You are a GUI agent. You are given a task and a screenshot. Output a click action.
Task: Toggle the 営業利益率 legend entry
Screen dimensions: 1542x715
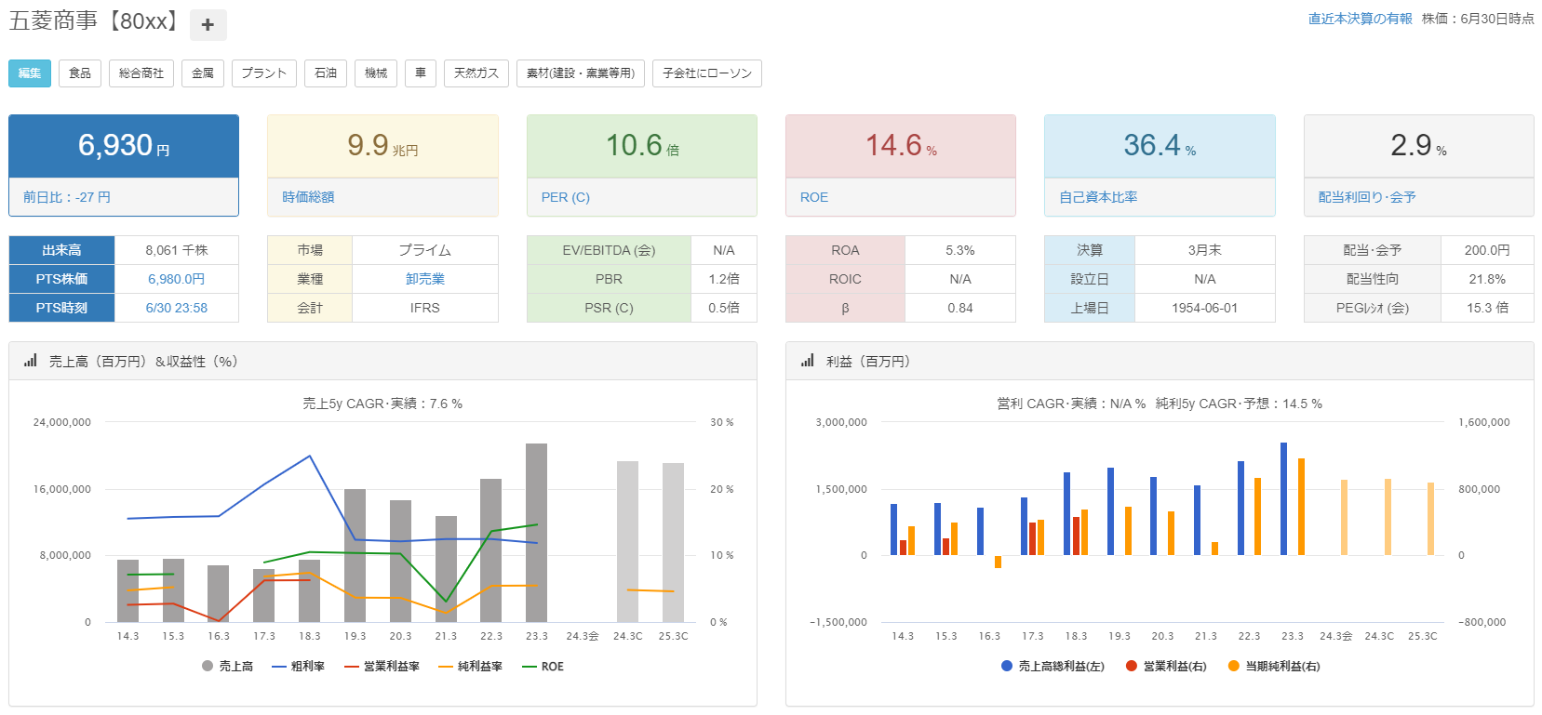point(382,667)
